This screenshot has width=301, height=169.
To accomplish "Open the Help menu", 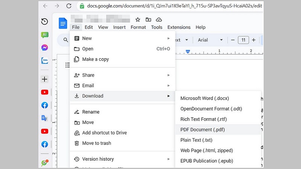I will pos(201,27).
